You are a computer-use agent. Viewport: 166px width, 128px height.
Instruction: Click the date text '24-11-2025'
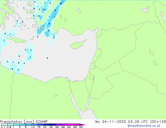[114, 122]
